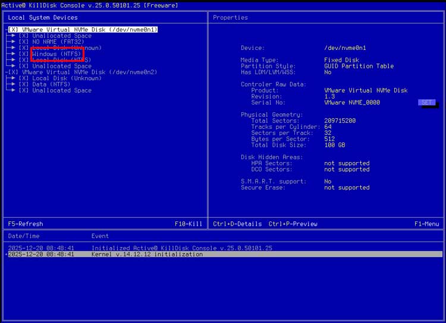Select VMware Virtual NVMe Disk (/dev/nvme0n2) row
Viewport: 446px width, 323px height.
pos(83,72)
